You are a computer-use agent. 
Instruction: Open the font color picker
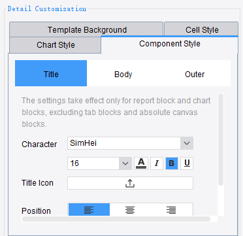pyautogui.click(x=141, y=163)
